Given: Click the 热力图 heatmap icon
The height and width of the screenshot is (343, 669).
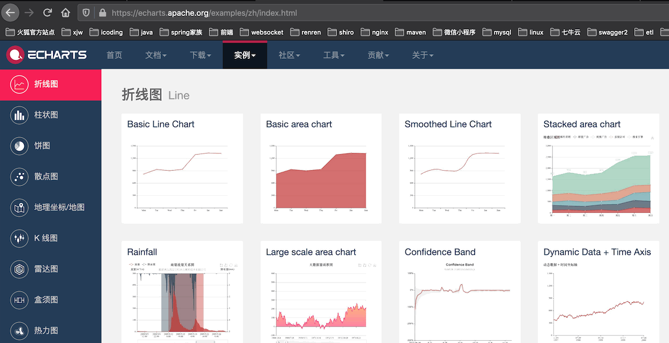Looking at the screenshot, I should [x=19, y=330].
